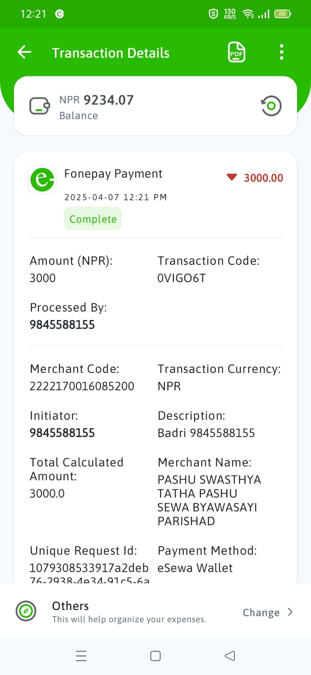Tap the Complete status badge

(93, 219)
